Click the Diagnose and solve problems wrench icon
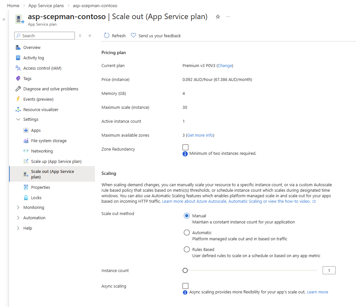The height and width of the screenshot is (307, 356). tap(18, 89)
